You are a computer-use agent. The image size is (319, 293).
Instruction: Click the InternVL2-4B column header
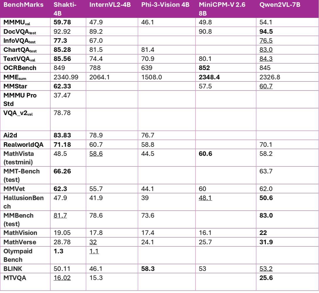(x=110, y=5)
